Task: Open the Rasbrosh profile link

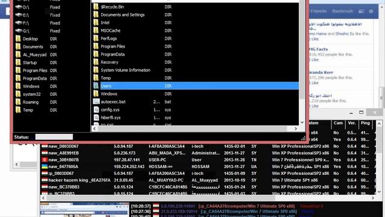Action: click(342, 11)
